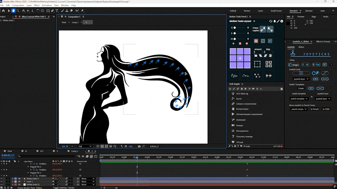337x189 pixels.
Task: Hide Shape Layer 3 with eye icon
Action: point(2,178)
